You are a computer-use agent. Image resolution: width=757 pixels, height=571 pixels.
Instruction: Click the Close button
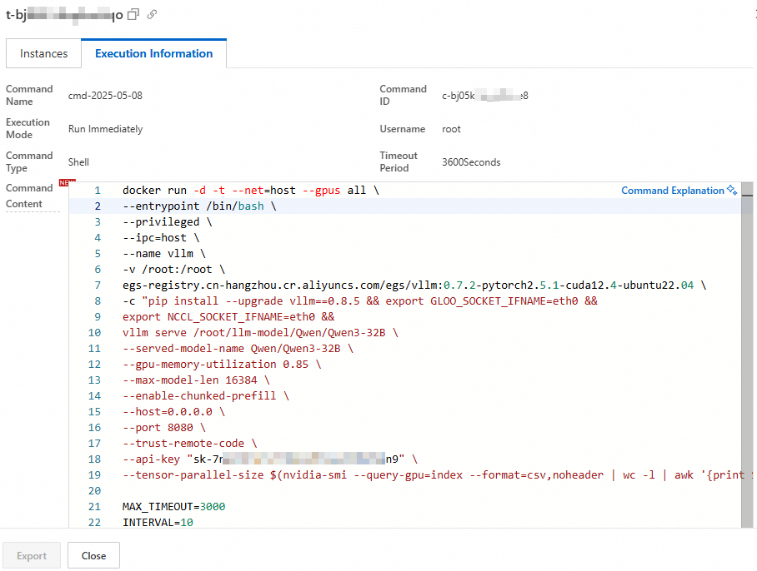93,555
